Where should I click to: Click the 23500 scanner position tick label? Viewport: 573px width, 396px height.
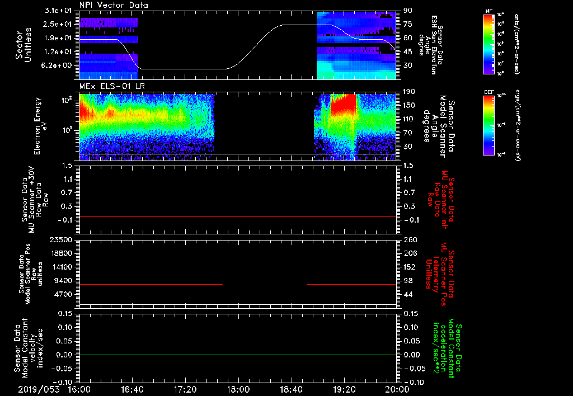(x=62, y=239)
